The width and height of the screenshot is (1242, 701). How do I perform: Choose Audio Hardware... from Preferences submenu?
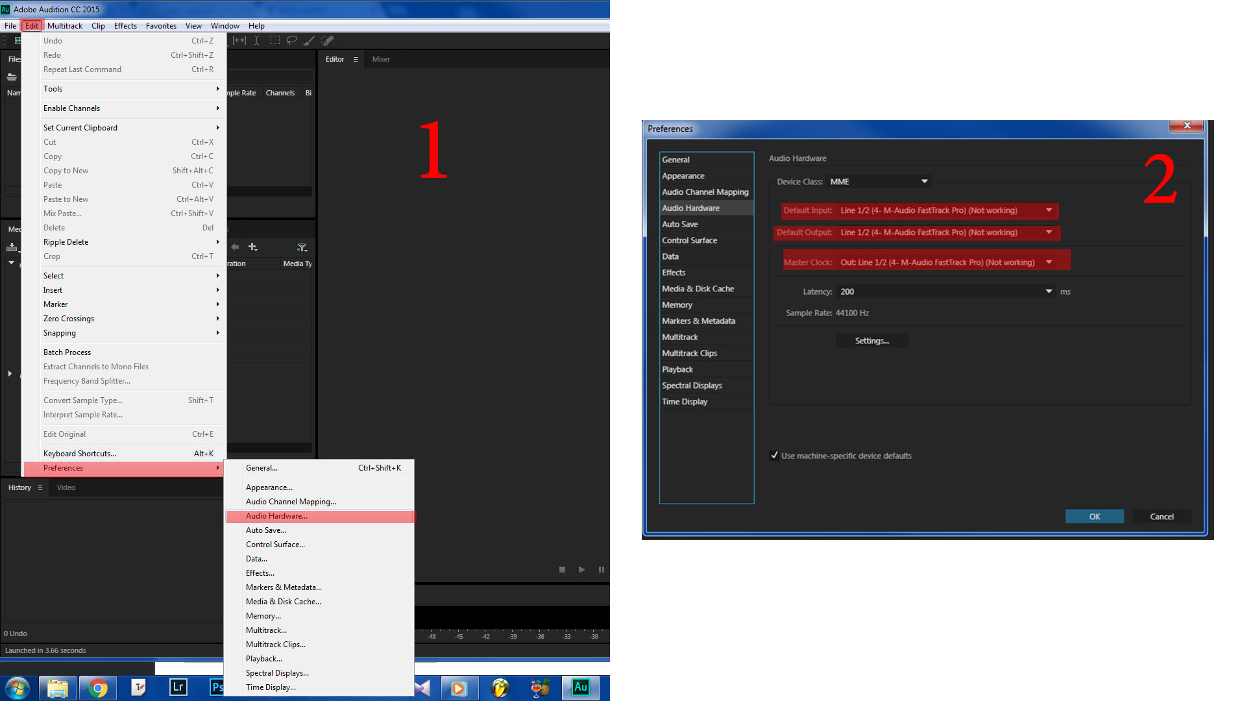coord(320,516)
